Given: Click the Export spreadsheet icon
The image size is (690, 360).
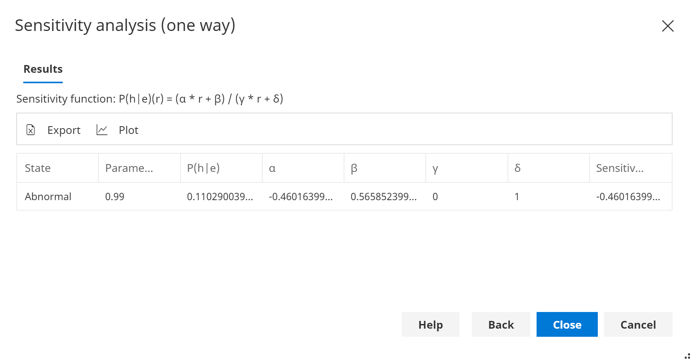Looking at the screenshot, I should [x=31, y=130].
